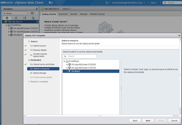Viewport: 182px width, 125px height.
Task: Select SS-AppVMCluster-CVD300 in Navigator
Action: point(26,28)
